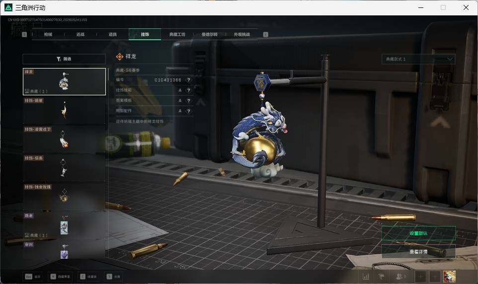Select the 挂饰-晓星 charm thumbnail
This screenshot has height=284, width=478.
coord(64,110)
